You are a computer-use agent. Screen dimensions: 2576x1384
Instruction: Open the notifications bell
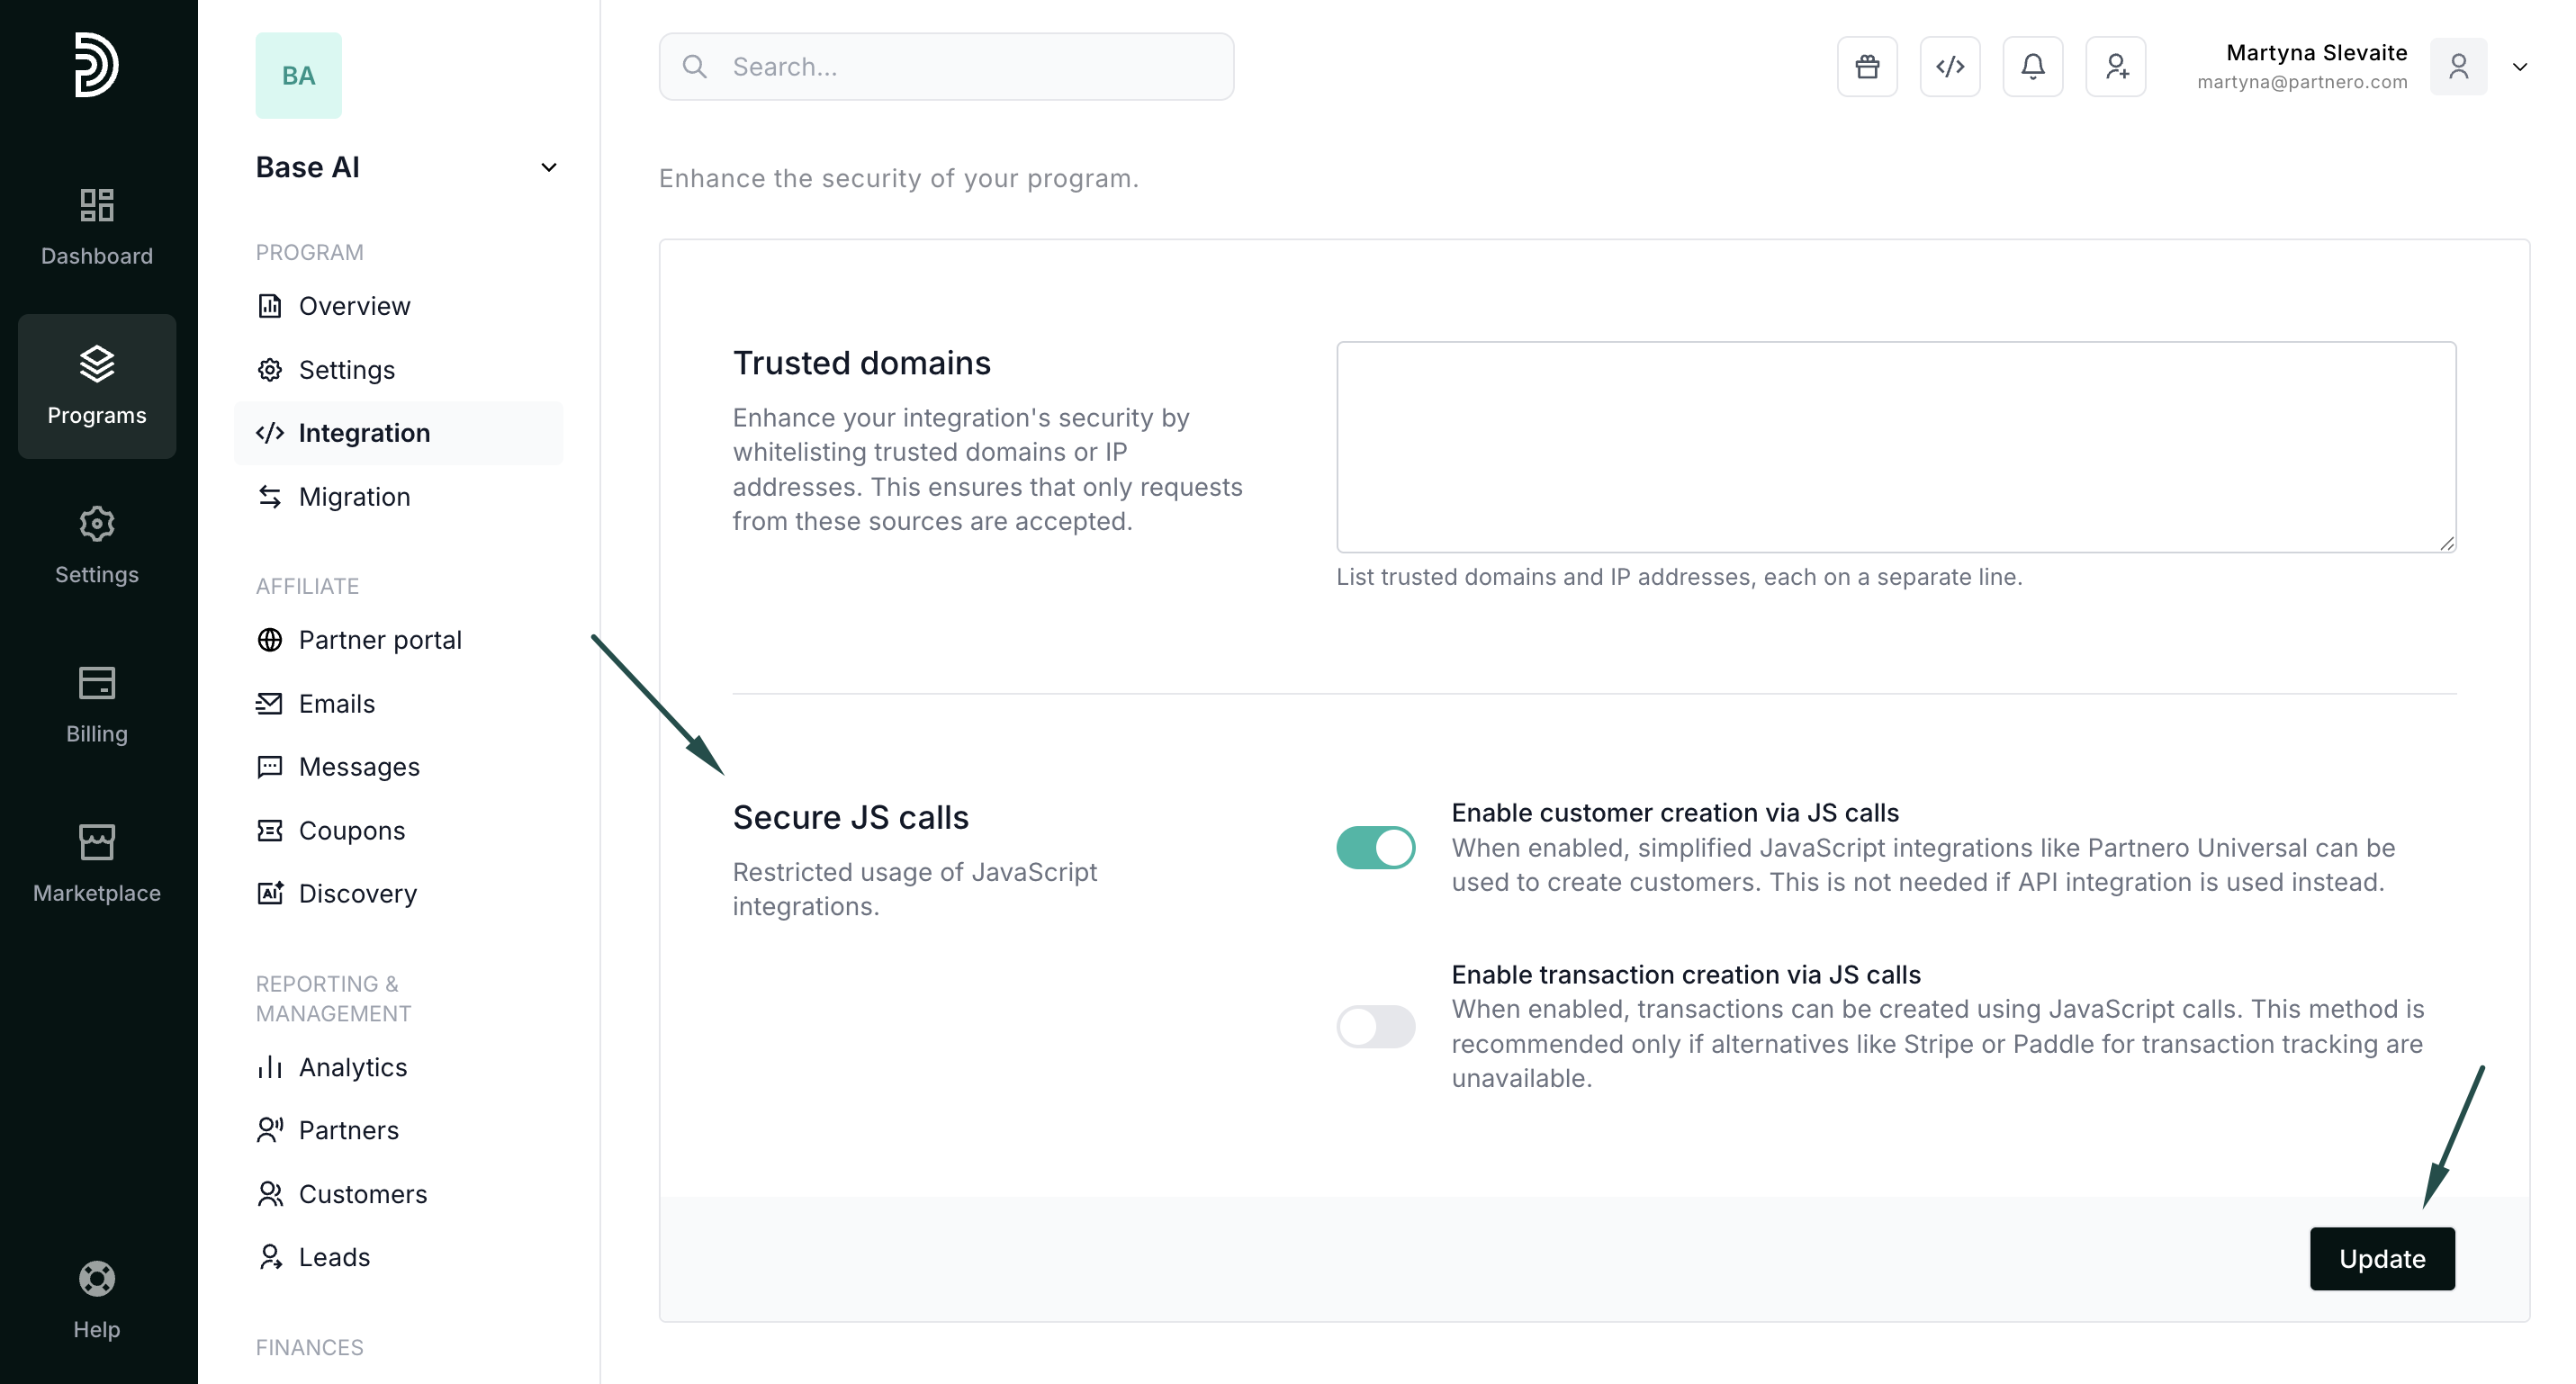pyautogui.click(x=2032, y=67)
